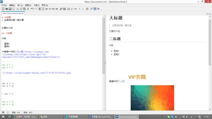This screenshot has width=212, height=119.
Task: Expand the toolbar overflow options arrow
Action: tap(101, 9)
